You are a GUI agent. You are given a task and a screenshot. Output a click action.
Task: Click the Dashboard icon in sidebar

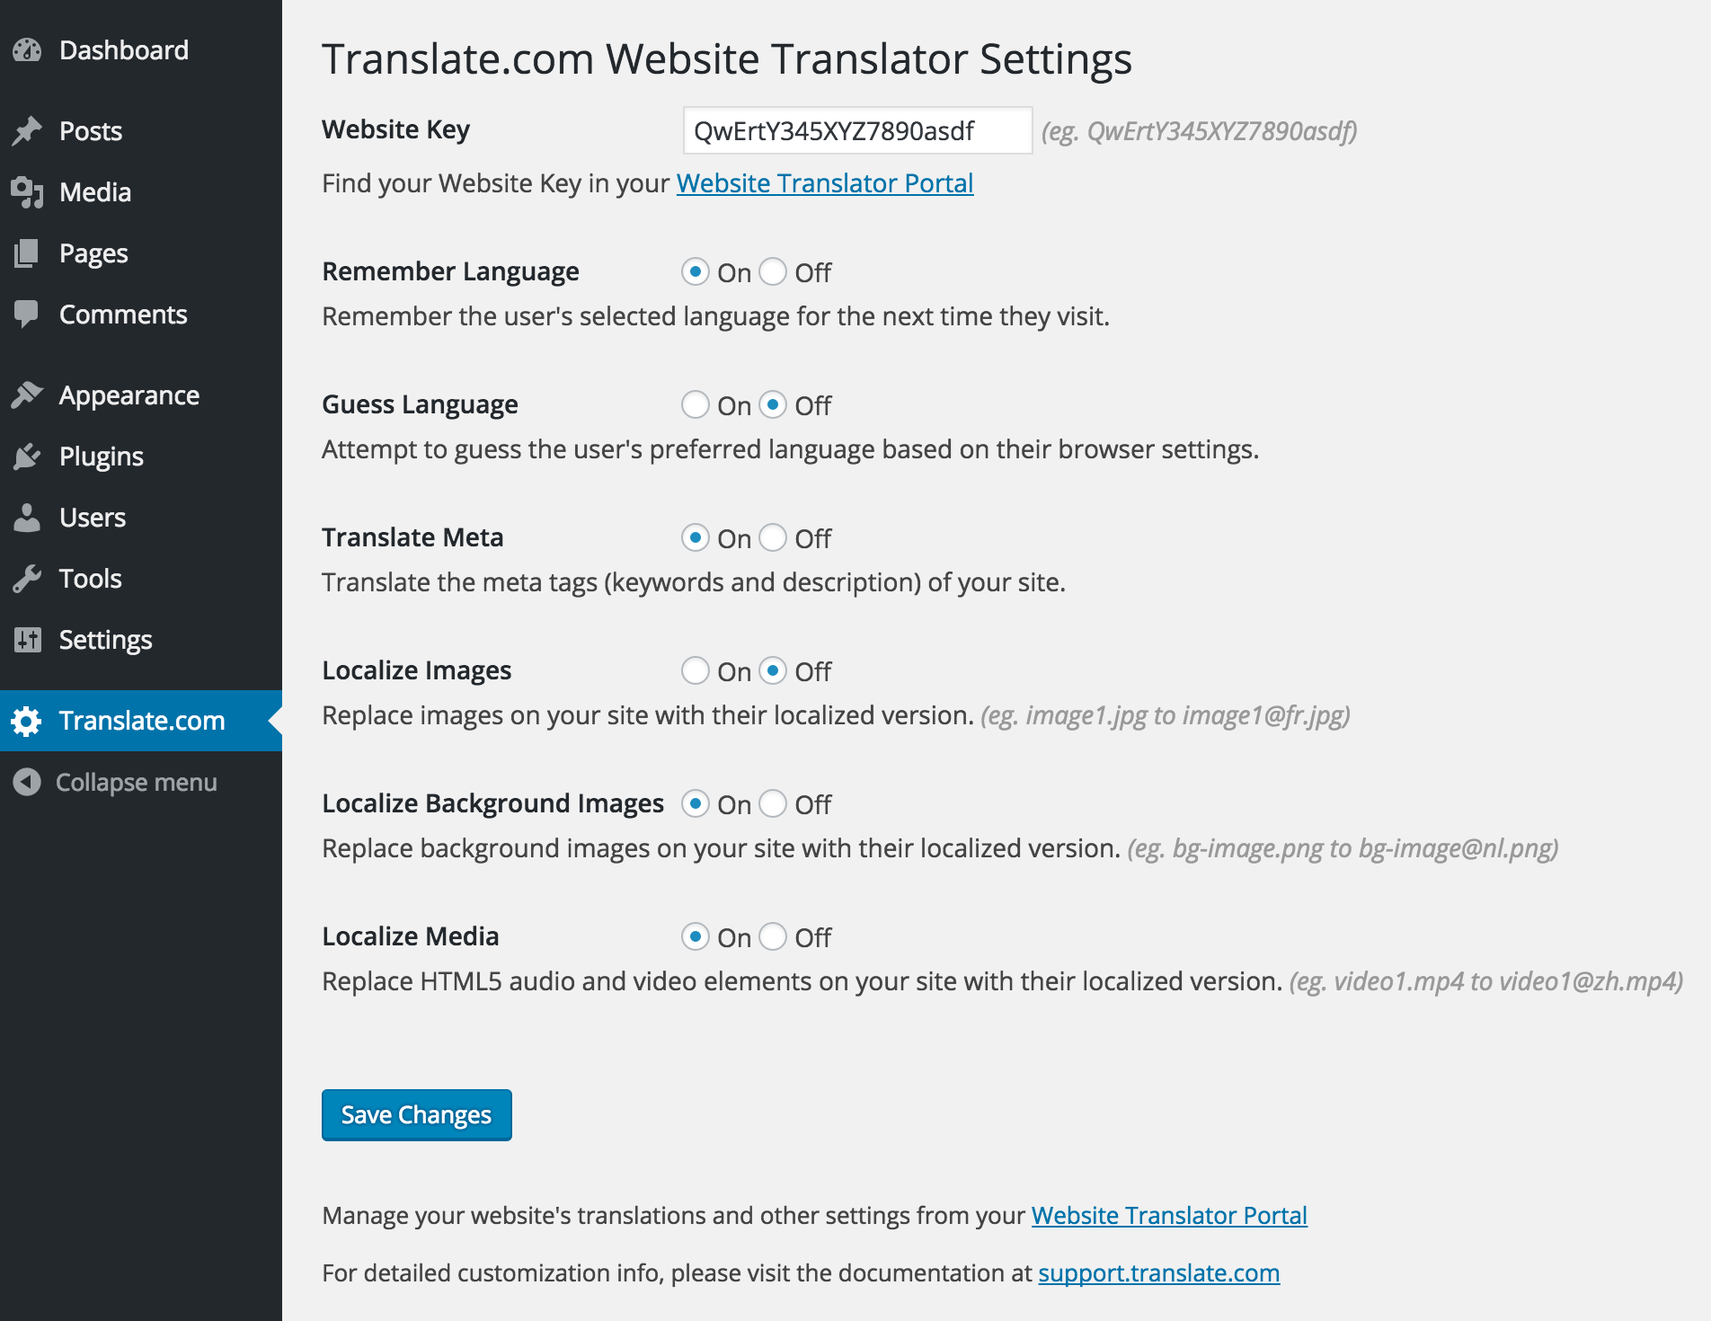(28, 49)
